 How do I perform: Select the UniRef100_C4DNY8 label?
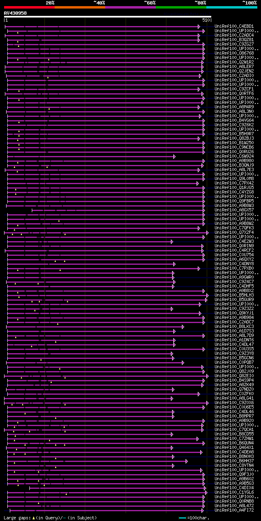[x=234, y=264]
